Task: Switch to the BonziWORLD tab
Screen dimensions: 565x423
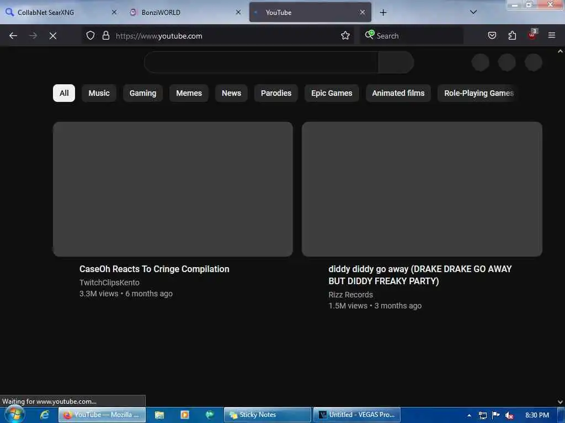Action: [185, 12]
